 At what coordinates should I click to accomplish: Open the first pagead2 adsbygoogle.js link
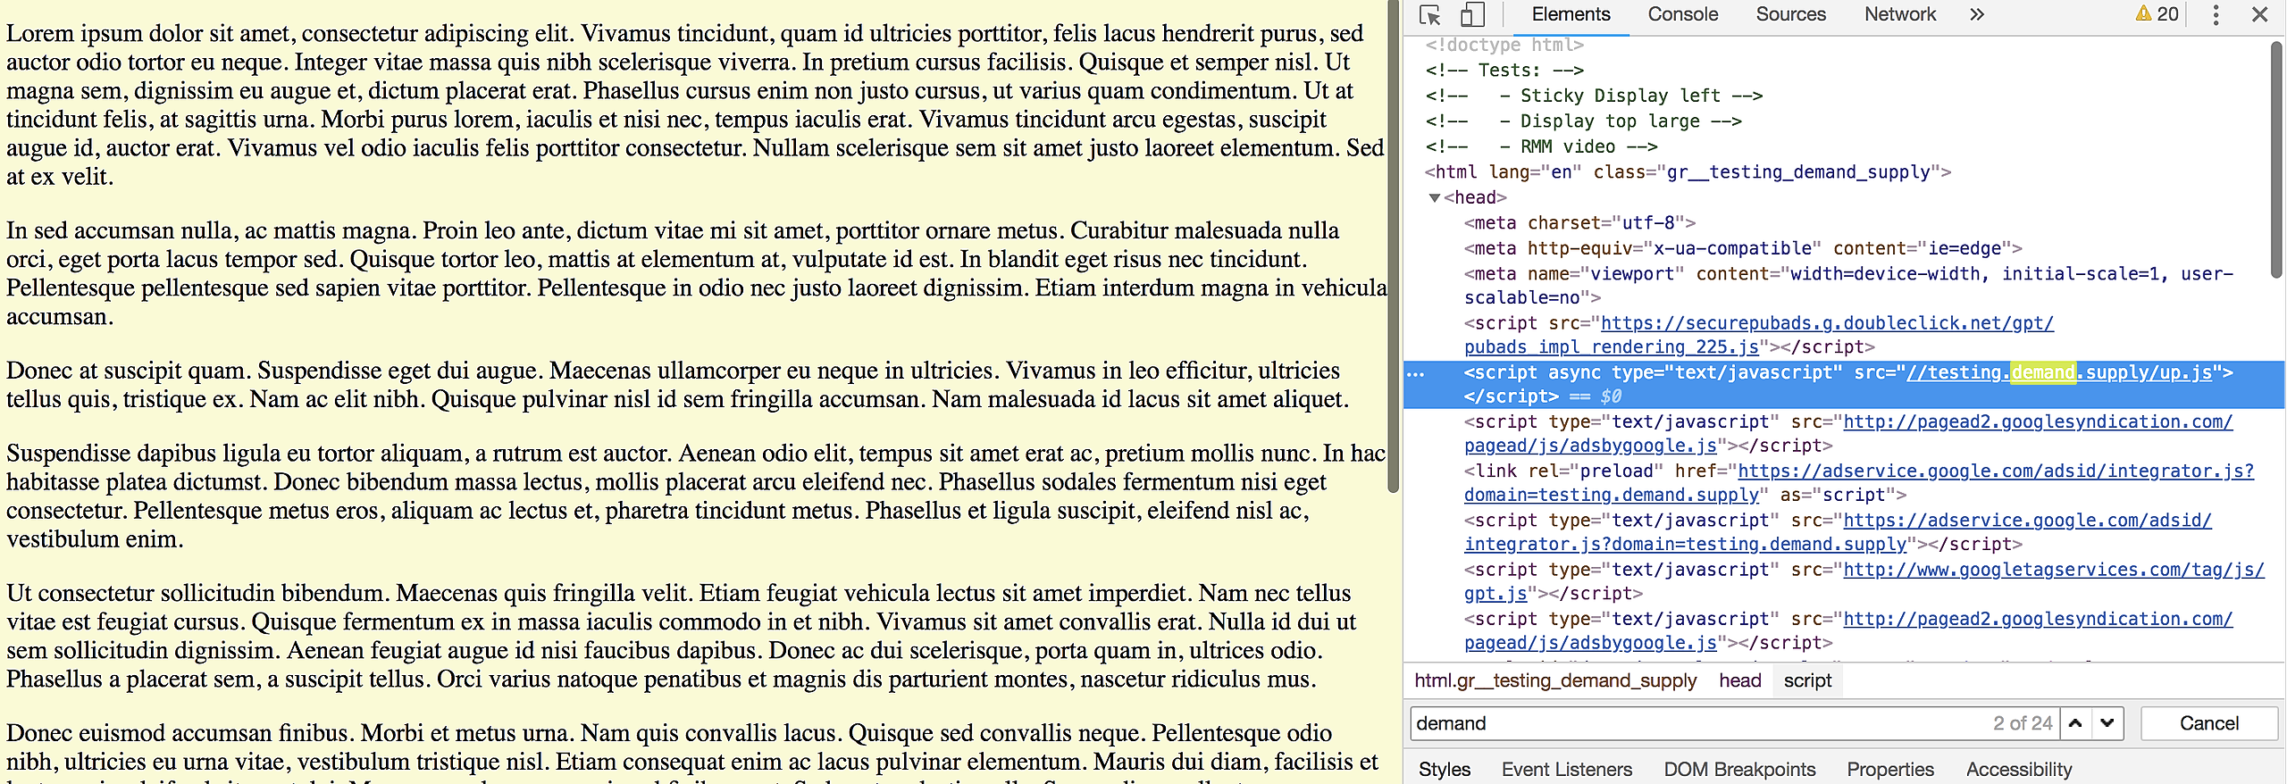1848,433
